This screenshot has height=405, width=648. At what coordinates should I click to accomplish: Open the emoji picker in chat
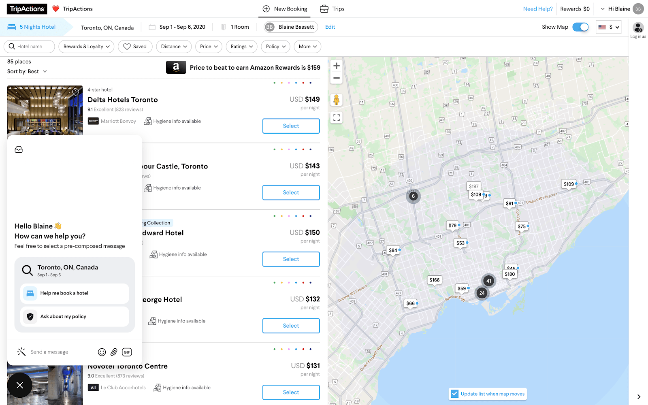click(102, 352)
